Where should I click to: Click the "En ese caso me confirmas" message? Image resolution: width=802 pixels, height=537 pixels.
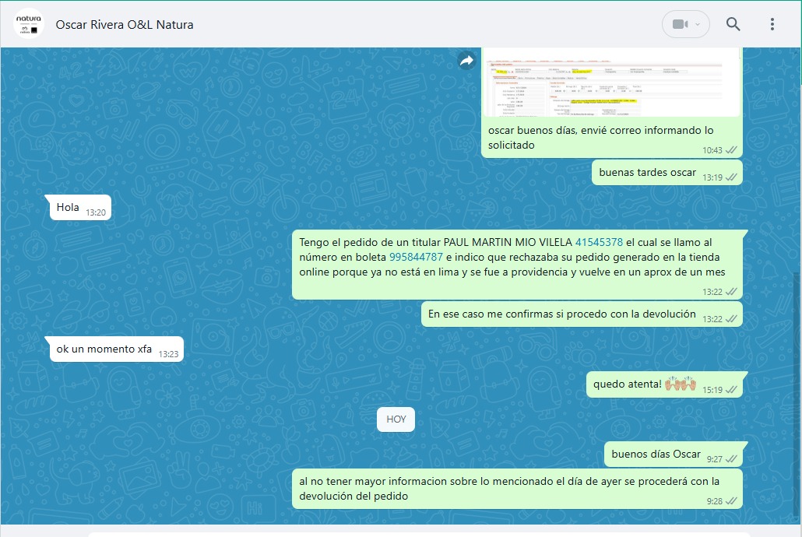pos(561,314)
